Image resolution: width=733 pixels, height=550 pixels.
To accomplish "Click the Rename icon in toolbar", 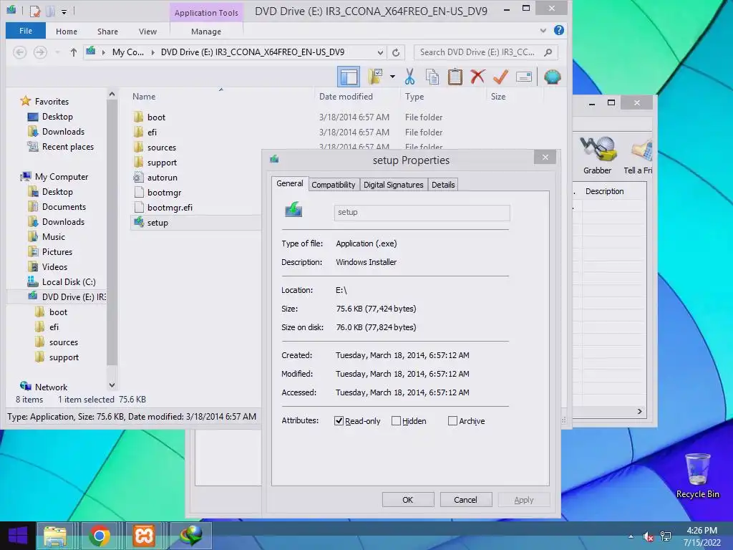I will click(523, 77).
